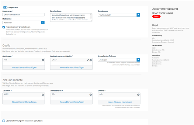194x125 pixels.
Task: Remove WAN from Zielzonen
Action: coord(43,95)
